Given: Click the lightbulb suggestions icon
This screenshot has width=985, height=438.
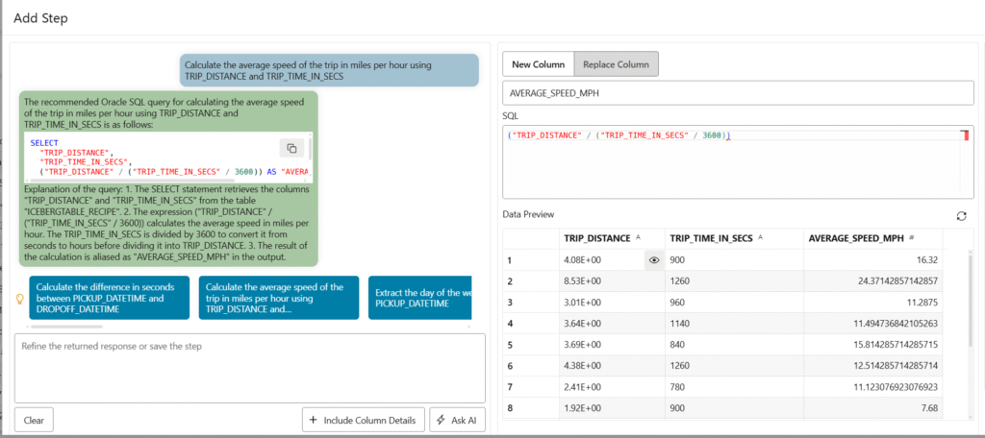Looking at the screenshot, I should tap(18, 299).
